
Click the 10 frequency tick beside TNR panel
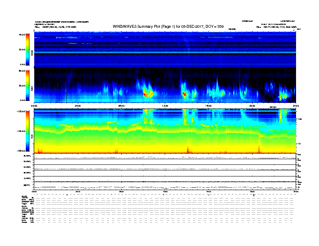(x=299, y=144)
